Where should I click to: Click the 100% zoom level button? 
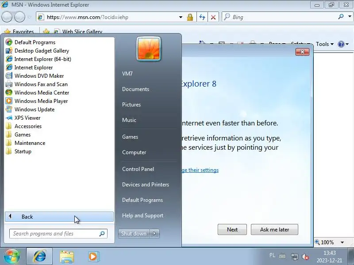click(325, 242)
